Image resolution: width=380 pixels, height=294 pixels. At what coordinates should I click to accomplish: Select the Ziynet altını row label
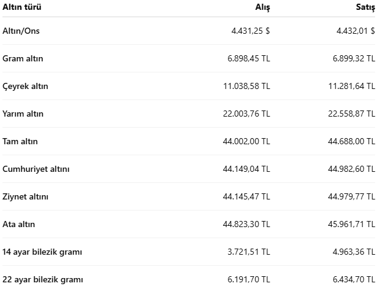point(26,196)
